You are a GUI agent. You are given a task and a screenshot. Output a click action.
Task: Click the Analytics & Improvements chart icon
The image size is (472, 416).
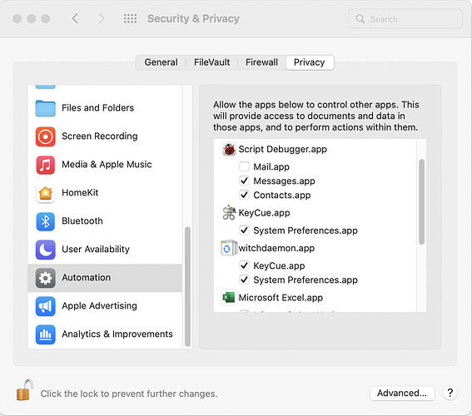coord(45,334)
